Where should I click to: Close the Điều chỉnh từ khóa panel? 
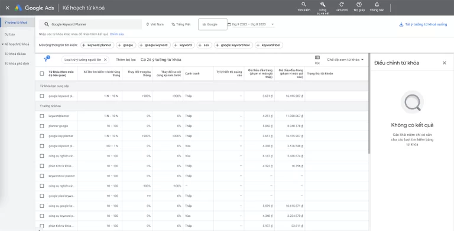445,63
